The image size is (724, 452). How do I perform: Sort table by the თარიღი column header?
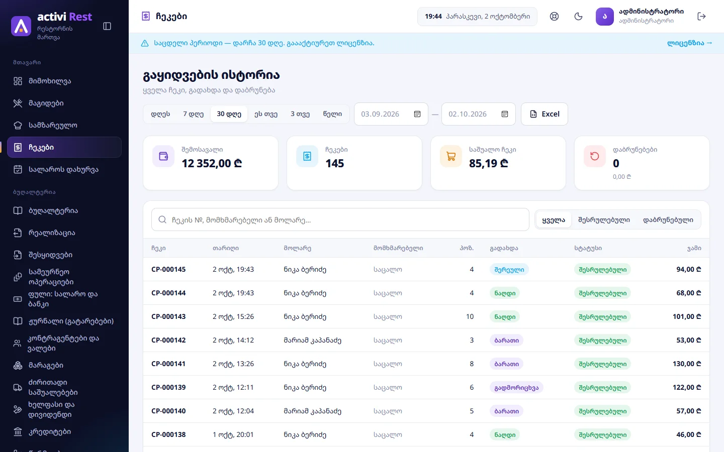[x=226, y=248]
